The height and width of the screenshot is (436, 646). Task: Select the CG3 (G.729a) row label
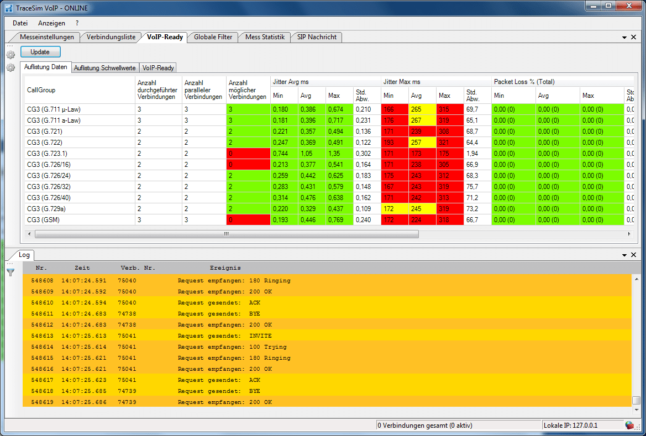click(x=46, y=209)
